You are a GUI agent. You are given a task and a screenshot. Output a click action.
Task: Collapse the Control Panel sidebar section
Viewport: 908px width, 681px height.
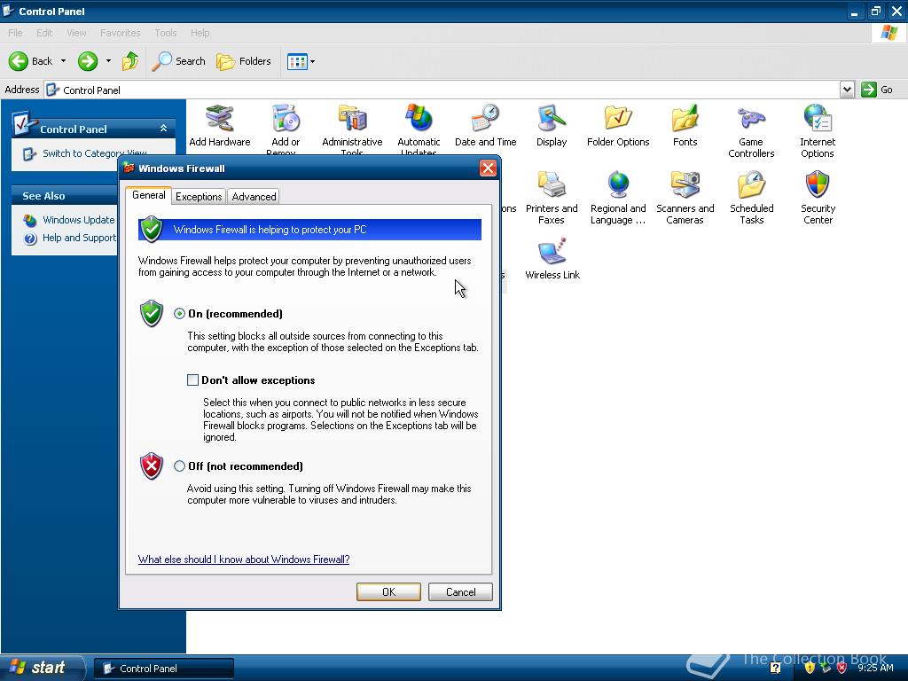tap(164, 128)
